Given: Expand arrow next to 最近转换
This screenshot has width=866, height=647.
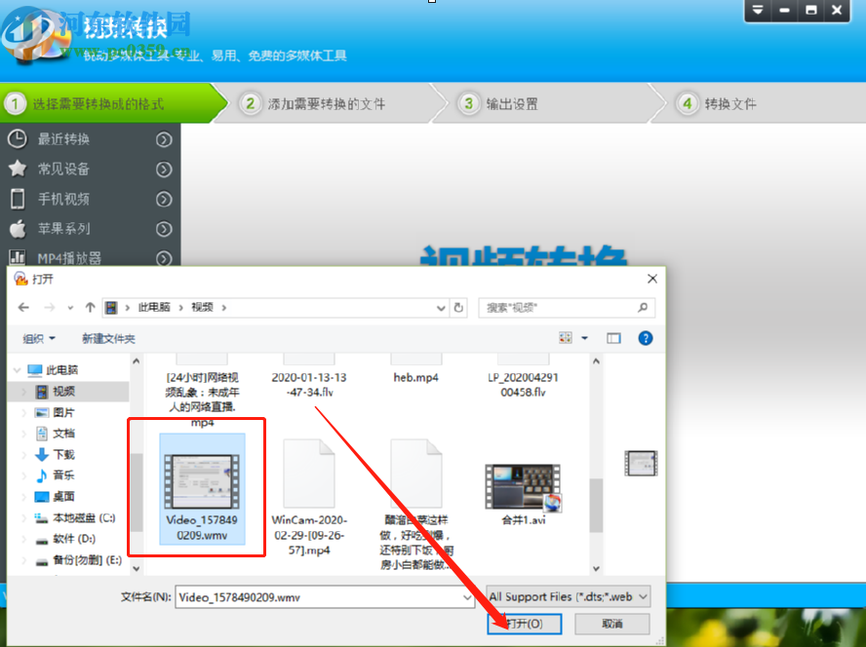Looking at the screenshot, I should tap(164, 139).
